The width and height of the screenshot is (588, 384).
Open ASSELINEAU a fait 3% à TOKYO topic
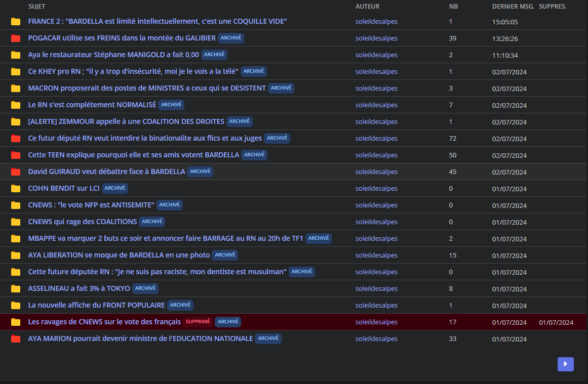click(79, 288)
